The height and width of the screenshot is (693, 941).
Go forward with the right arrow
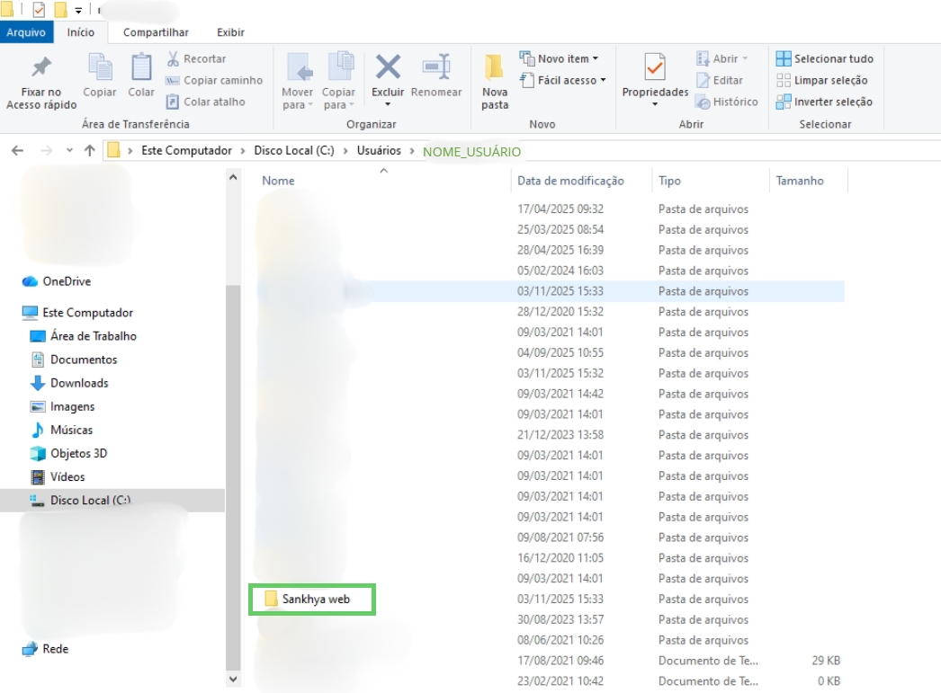tap(46, 150)
